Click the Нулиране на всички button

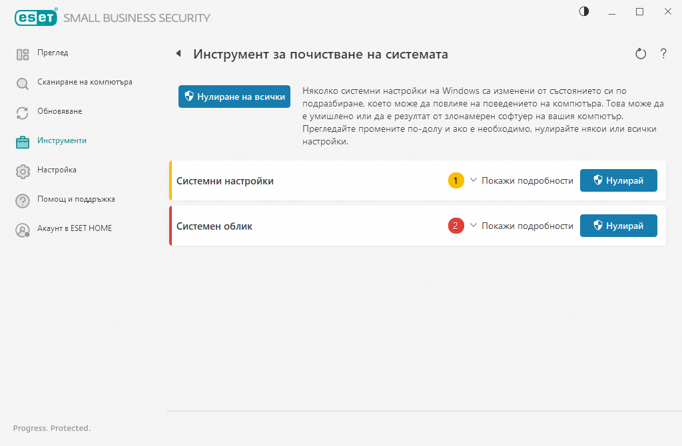(234, 96)
